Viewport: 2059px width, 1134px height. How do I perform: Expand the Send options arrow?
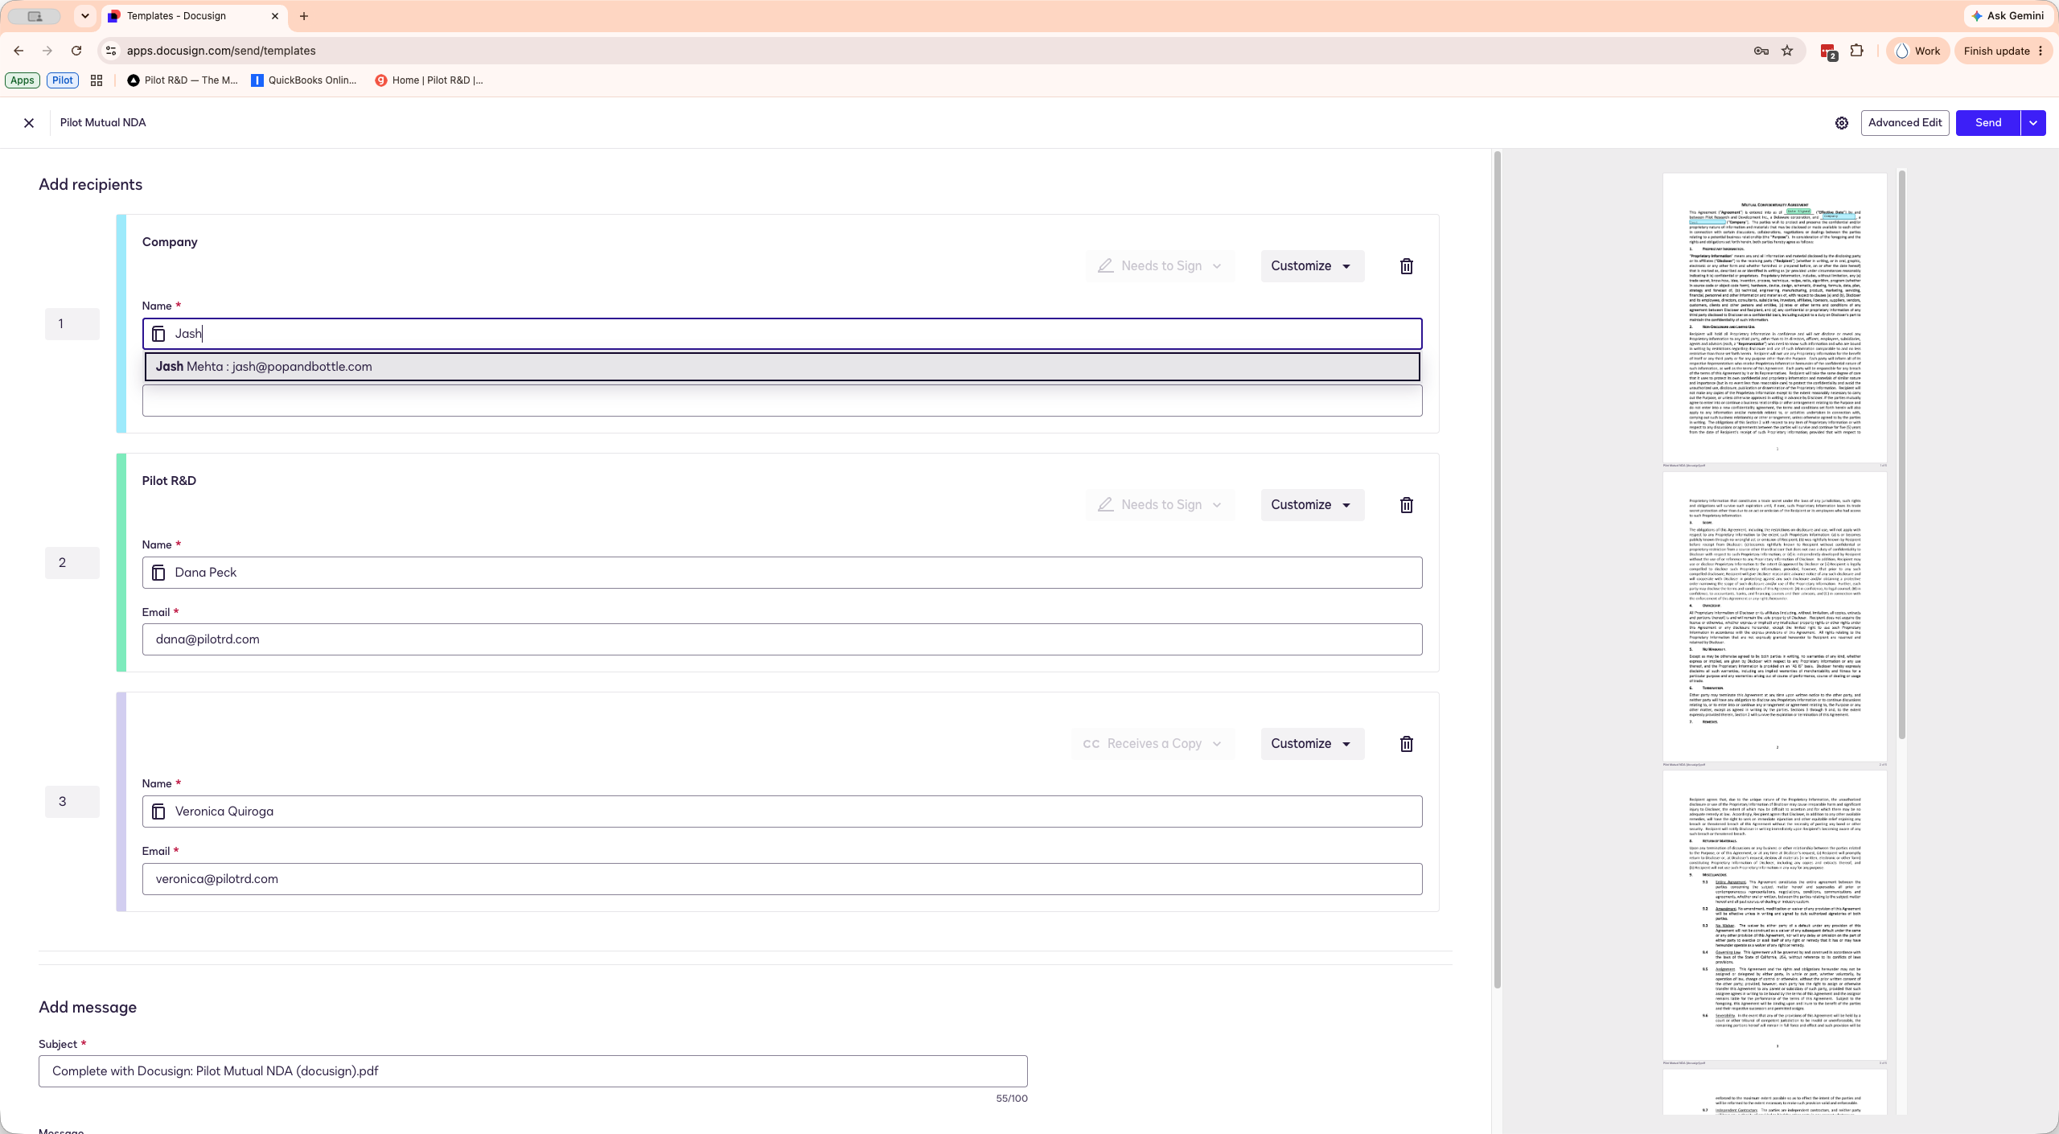[x=2033, y=123]
